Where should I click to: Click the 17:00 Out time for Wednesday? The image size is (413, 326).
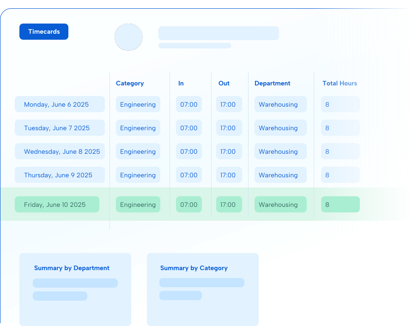(229, 151)
